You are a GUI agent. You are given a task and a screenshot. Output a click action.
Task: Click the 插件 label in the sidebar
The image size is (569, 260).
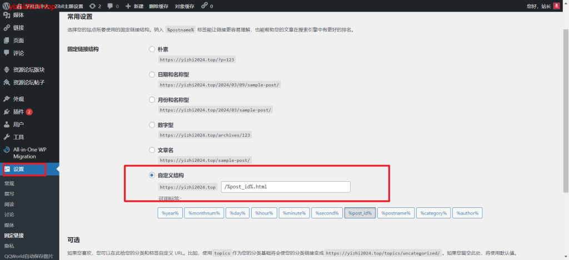tap(18, 111)
